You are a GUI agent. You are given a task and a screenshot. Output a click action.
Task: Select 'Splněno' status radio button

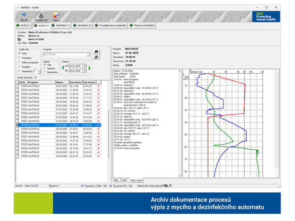click(x=45, y=68)
